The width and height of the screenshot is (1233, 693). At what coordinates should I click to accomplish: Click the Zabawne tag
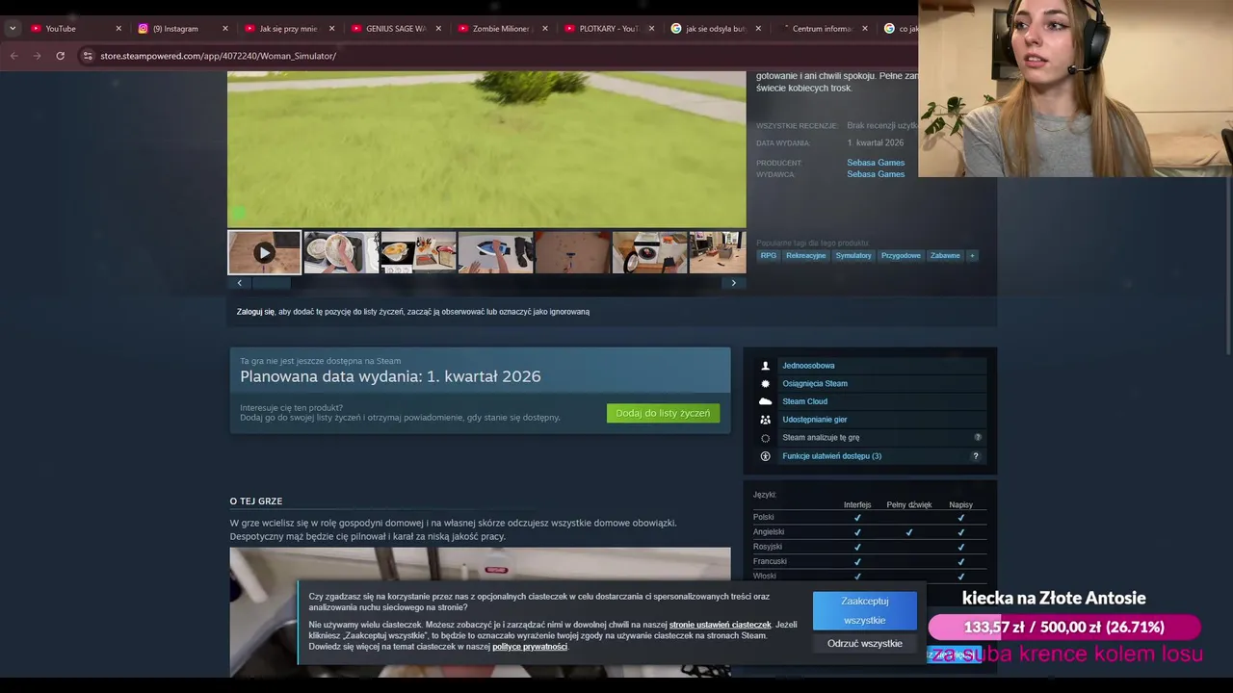click(945, 256)
